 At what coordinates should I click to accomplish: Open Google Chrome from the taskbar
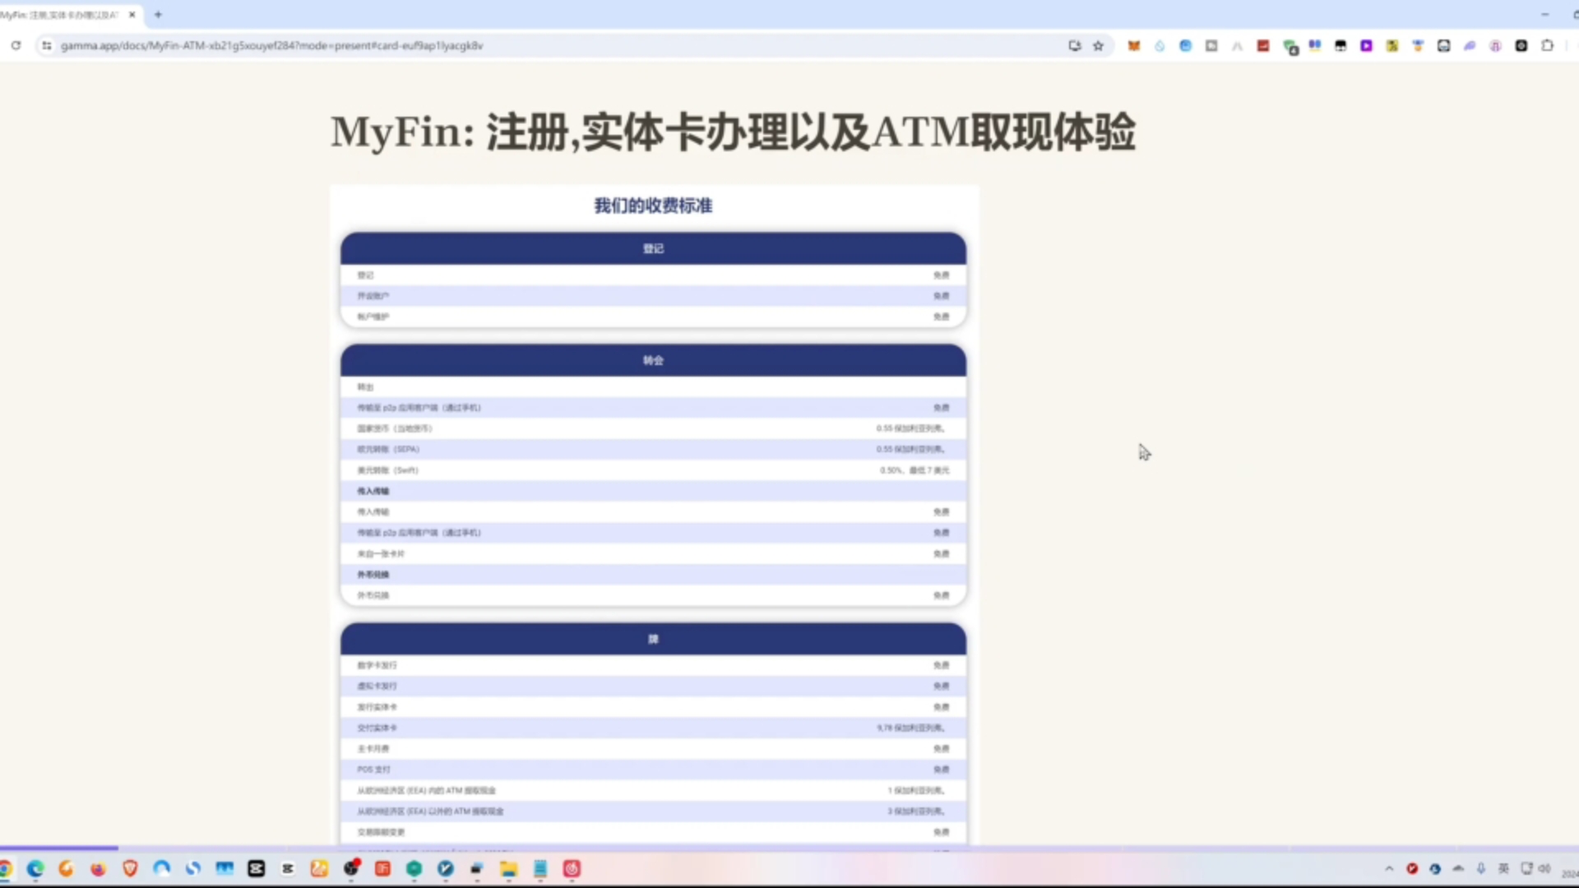(5, 869)
